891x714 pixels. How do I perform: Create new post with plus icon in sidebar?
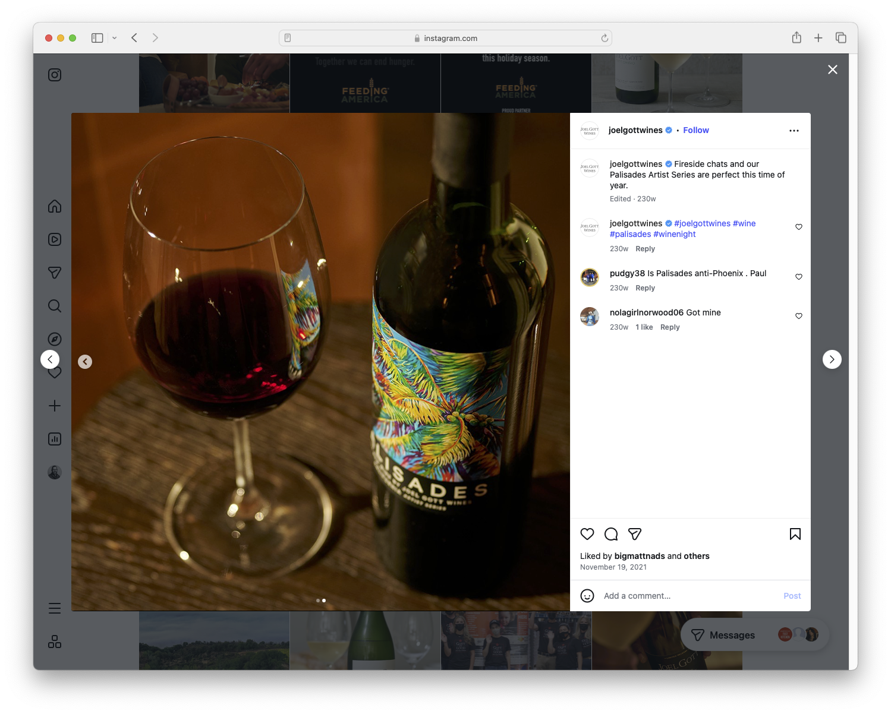click(x=55, y=406)
